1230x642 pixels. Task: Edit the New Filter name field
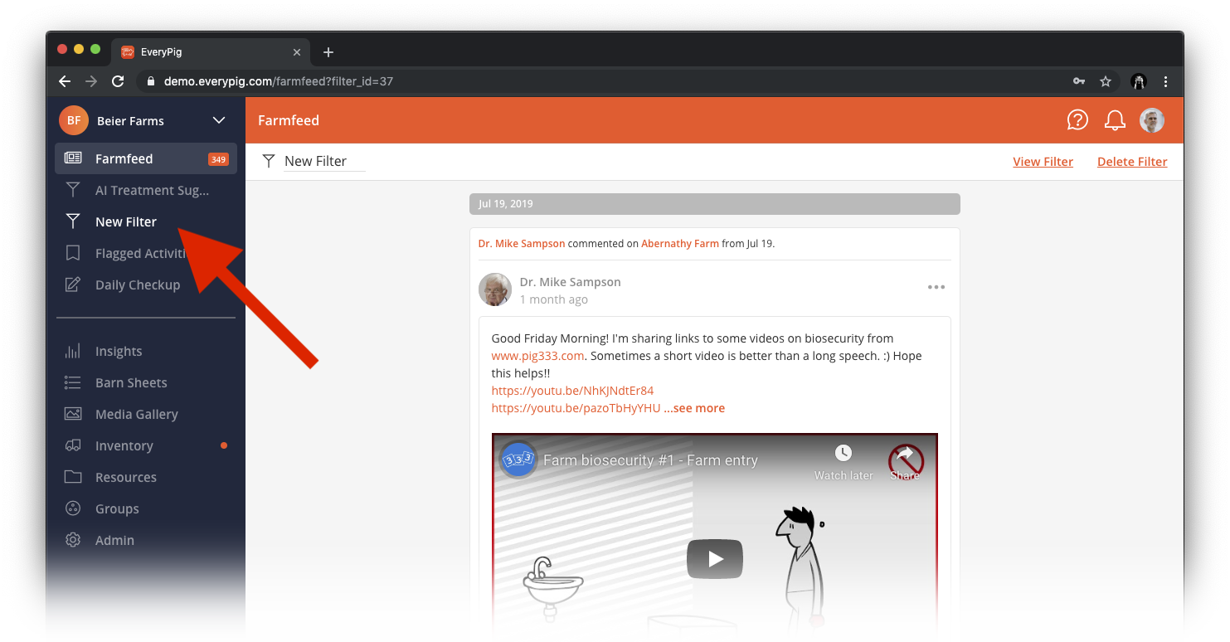tap(324, 161)
